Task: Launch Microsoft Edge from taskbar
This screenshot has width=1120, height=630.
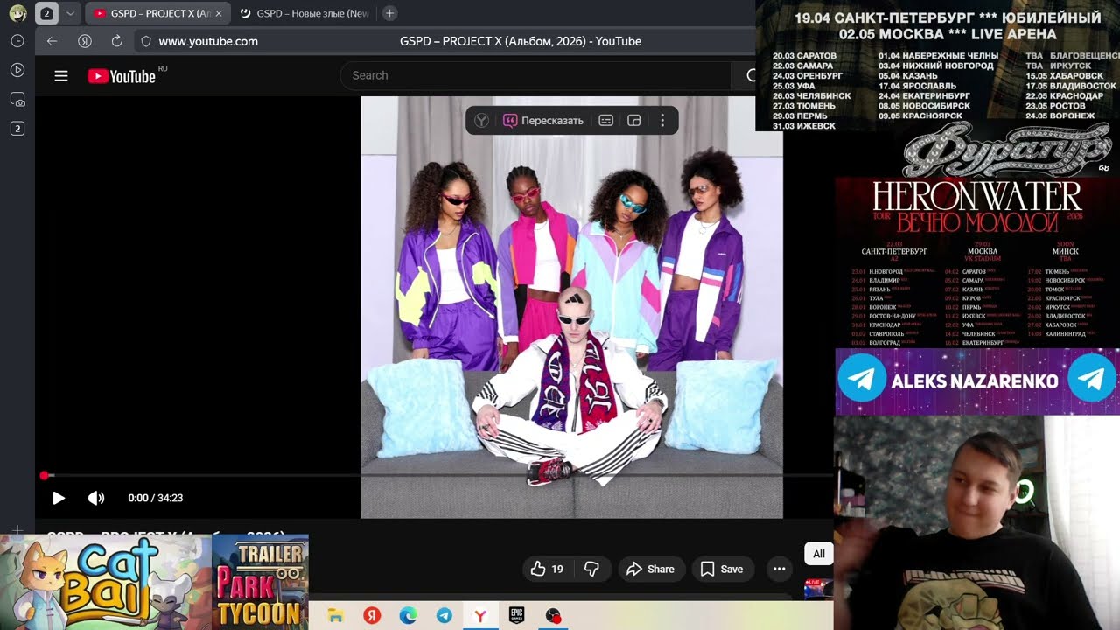Action: click(x=408, y=616)
